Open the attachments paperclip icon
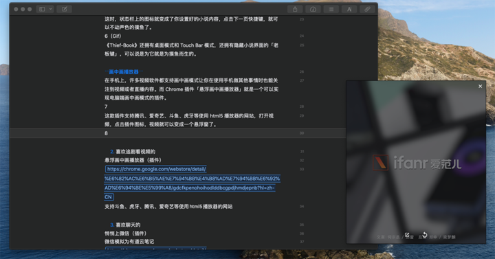495x259 pixels. 367,10
